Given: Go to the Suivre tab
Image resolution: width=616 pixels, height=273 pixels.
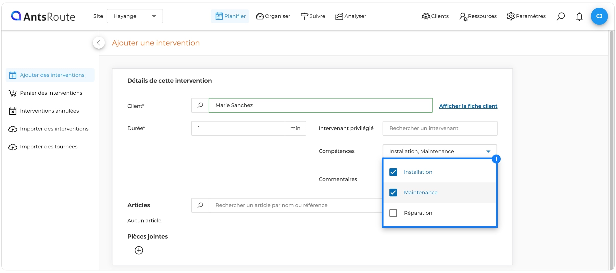Looking at the screenshot, I should 313,16.
